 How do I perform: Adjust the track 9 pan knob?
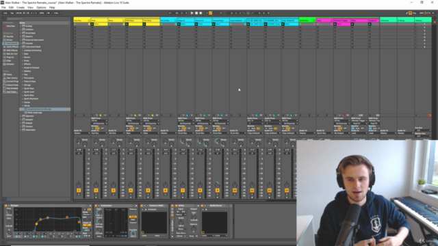pos(218,185)
